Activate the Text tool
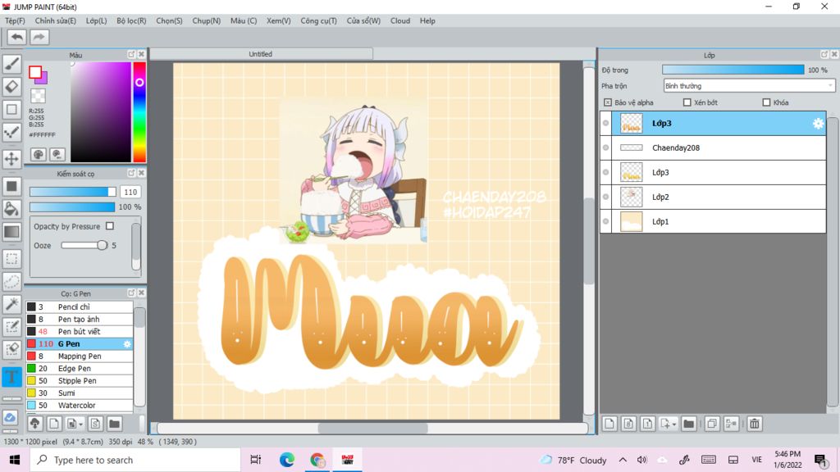 (x=11, y=377)
